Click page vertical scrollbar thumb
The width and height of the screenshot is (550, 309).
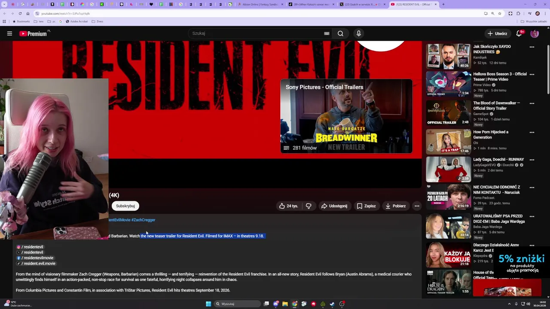(548, 69)
